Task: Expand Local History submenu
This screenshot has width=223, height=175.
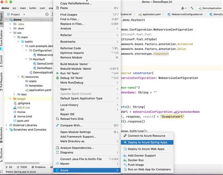Action: click(87, 105)
